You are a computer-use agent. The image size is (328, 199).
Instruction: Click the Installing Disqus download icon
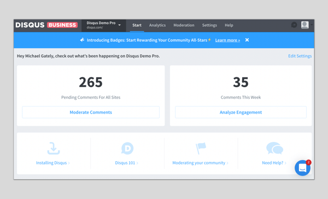point(54,148)
